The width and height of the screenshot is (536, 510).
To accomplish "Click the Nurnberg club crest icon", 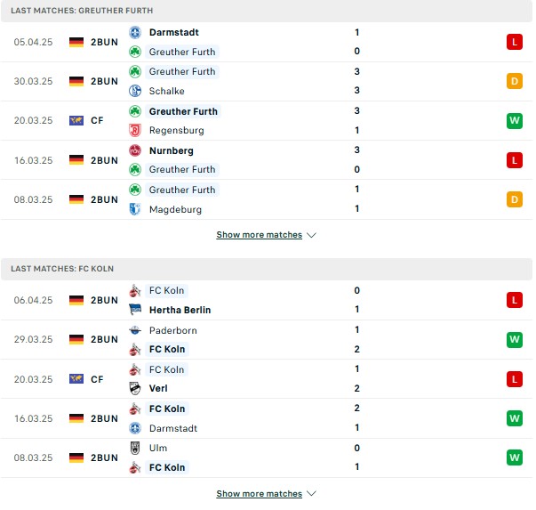I will [x=135, y=150].
